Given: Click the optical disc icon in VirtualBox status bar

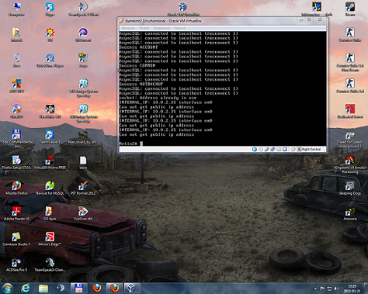Looking at the screenshot, I should (261, 149).
